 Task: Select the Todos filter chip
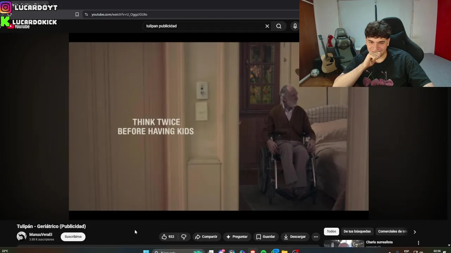[331, 232]
